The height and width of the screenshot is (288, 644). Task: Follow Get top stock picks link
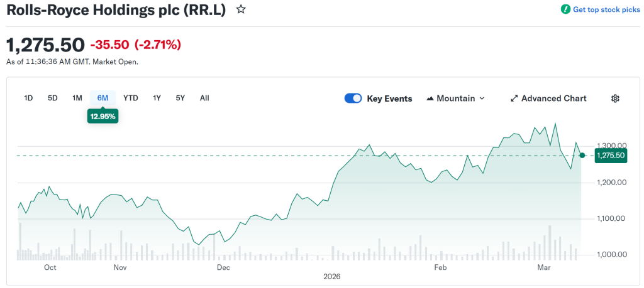tap(606, 9)
